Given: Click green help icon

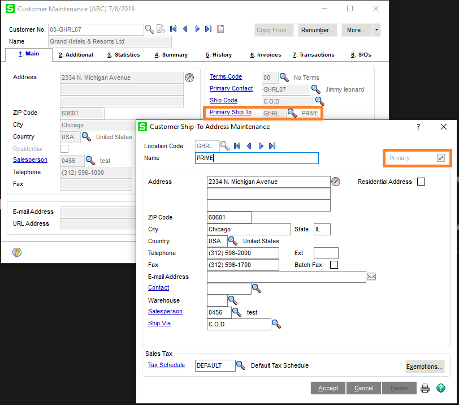Looking at the screenshot, I should tap(441, 388).
